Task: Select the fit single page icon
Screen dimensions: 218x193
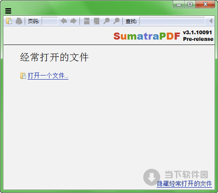Action: point(96,21)
